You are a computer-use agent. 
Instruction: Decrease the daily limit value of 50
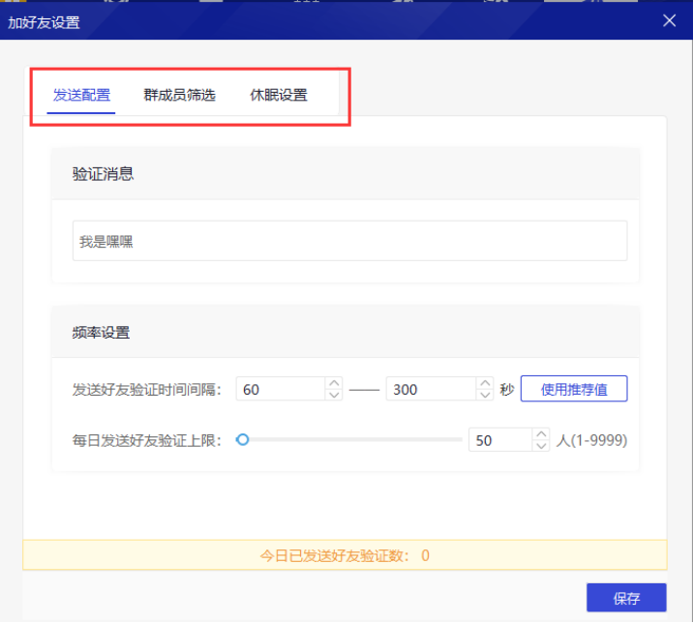tap(541, 445)
